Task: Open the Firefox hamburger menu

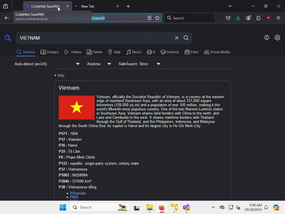Action: pyautogui.click(x=278, y=18)
